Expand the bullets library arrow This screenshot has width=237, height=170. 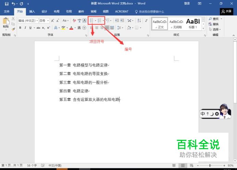[x=95, y=21]
